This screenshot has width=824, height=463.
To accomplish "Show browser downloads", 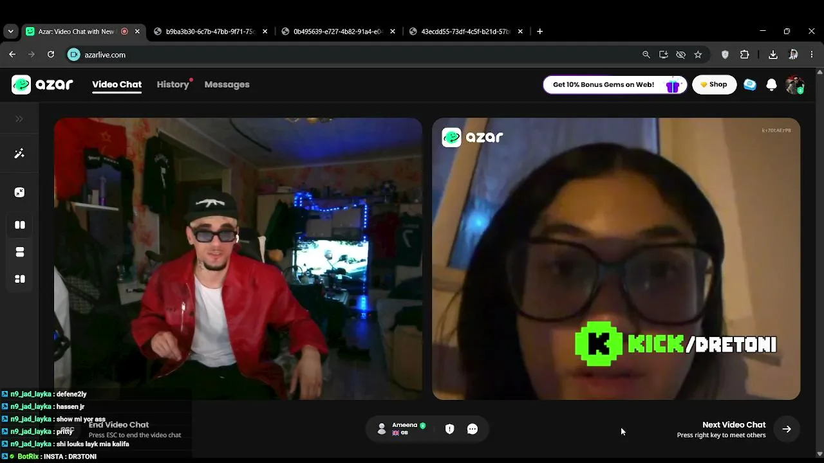I will point(773,55).
